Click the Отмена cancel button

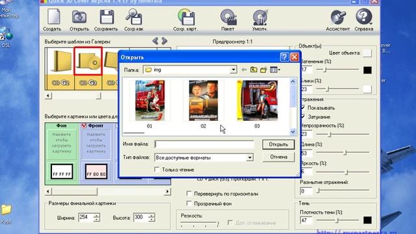pyautogui.click(x=279, y=157)
